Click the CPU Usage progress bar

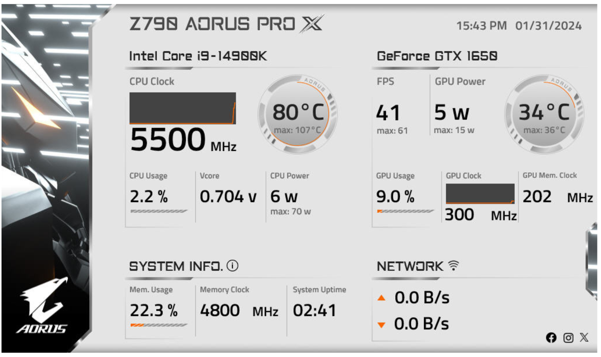coord(159,211)
